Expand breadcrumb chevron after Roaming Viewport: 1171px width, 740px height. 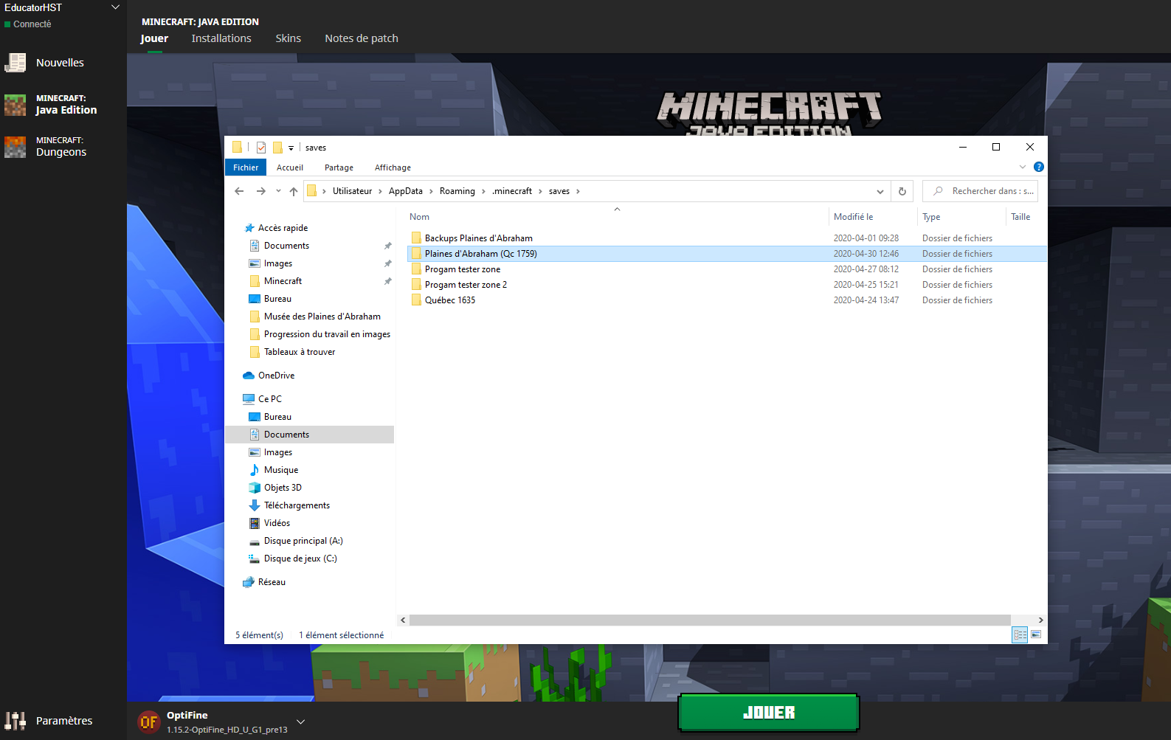pyautogui.click(x=483, y=191)
